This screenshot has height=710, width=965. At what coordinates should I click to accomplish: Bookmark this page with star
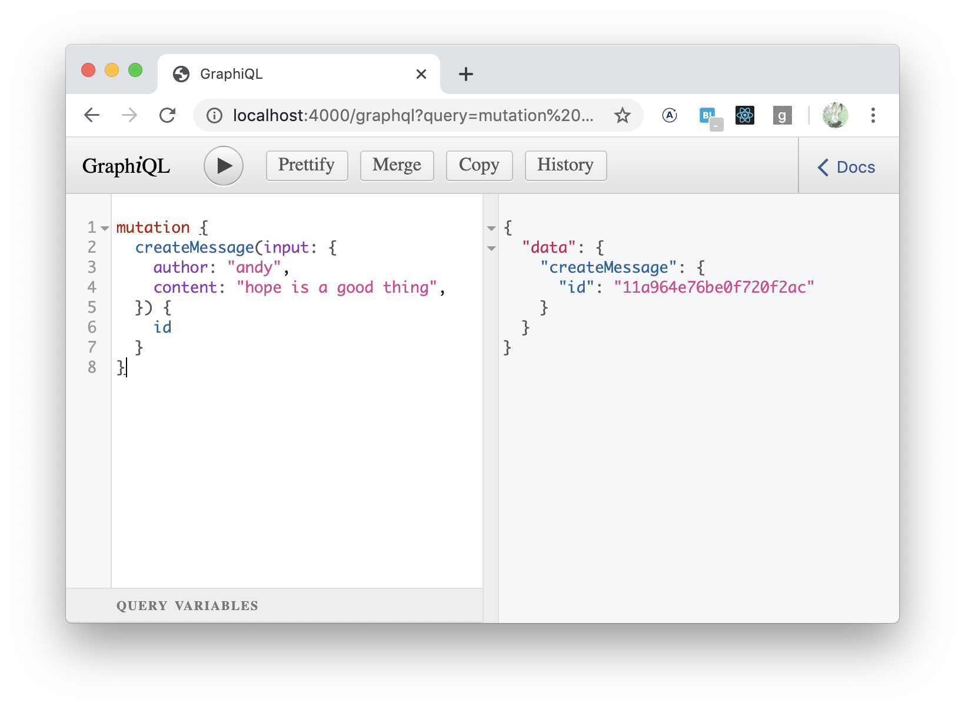[623, 116]
